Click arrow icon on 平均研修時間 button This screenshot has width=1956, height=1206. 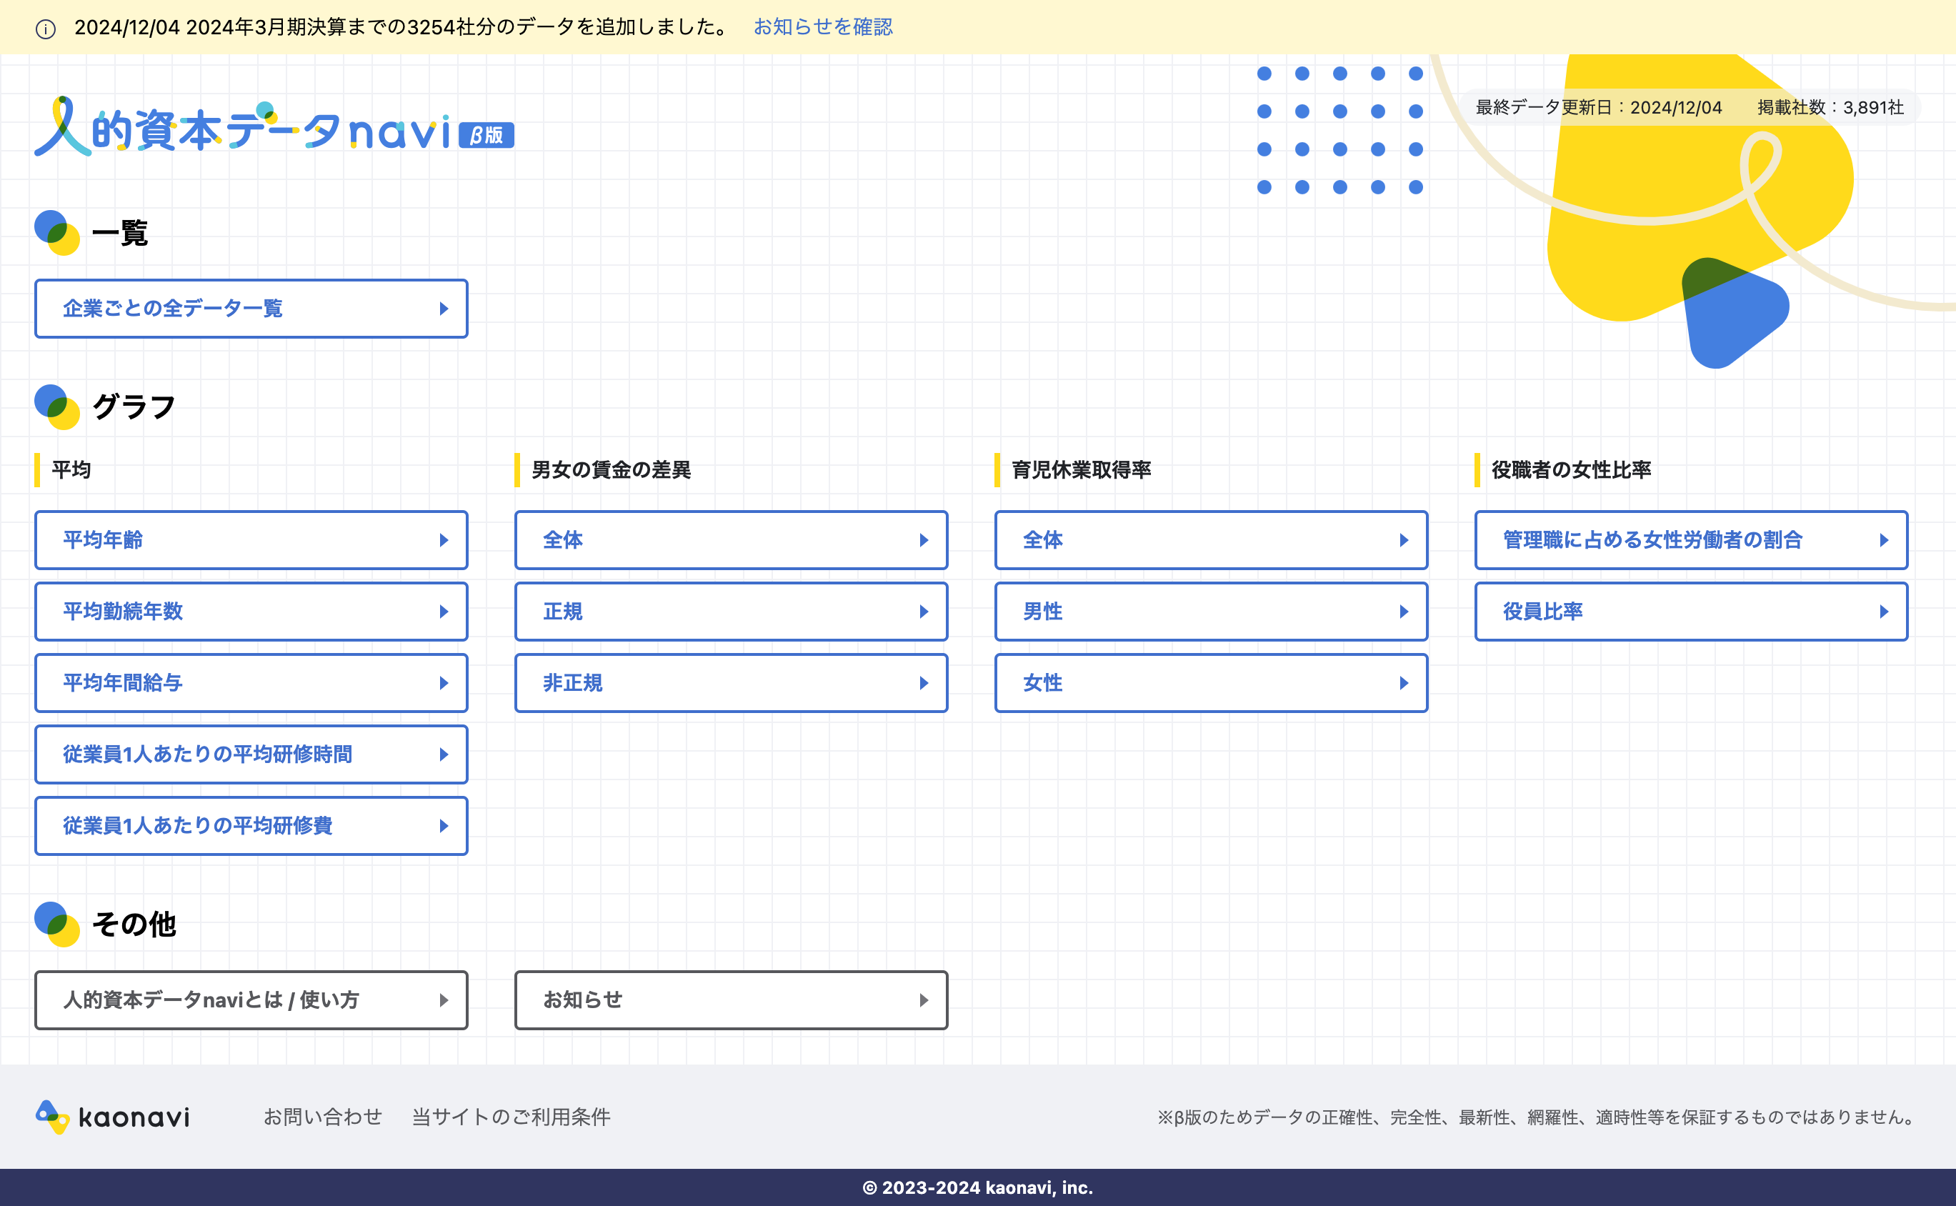pyautogui.click(x=444, y=754)
